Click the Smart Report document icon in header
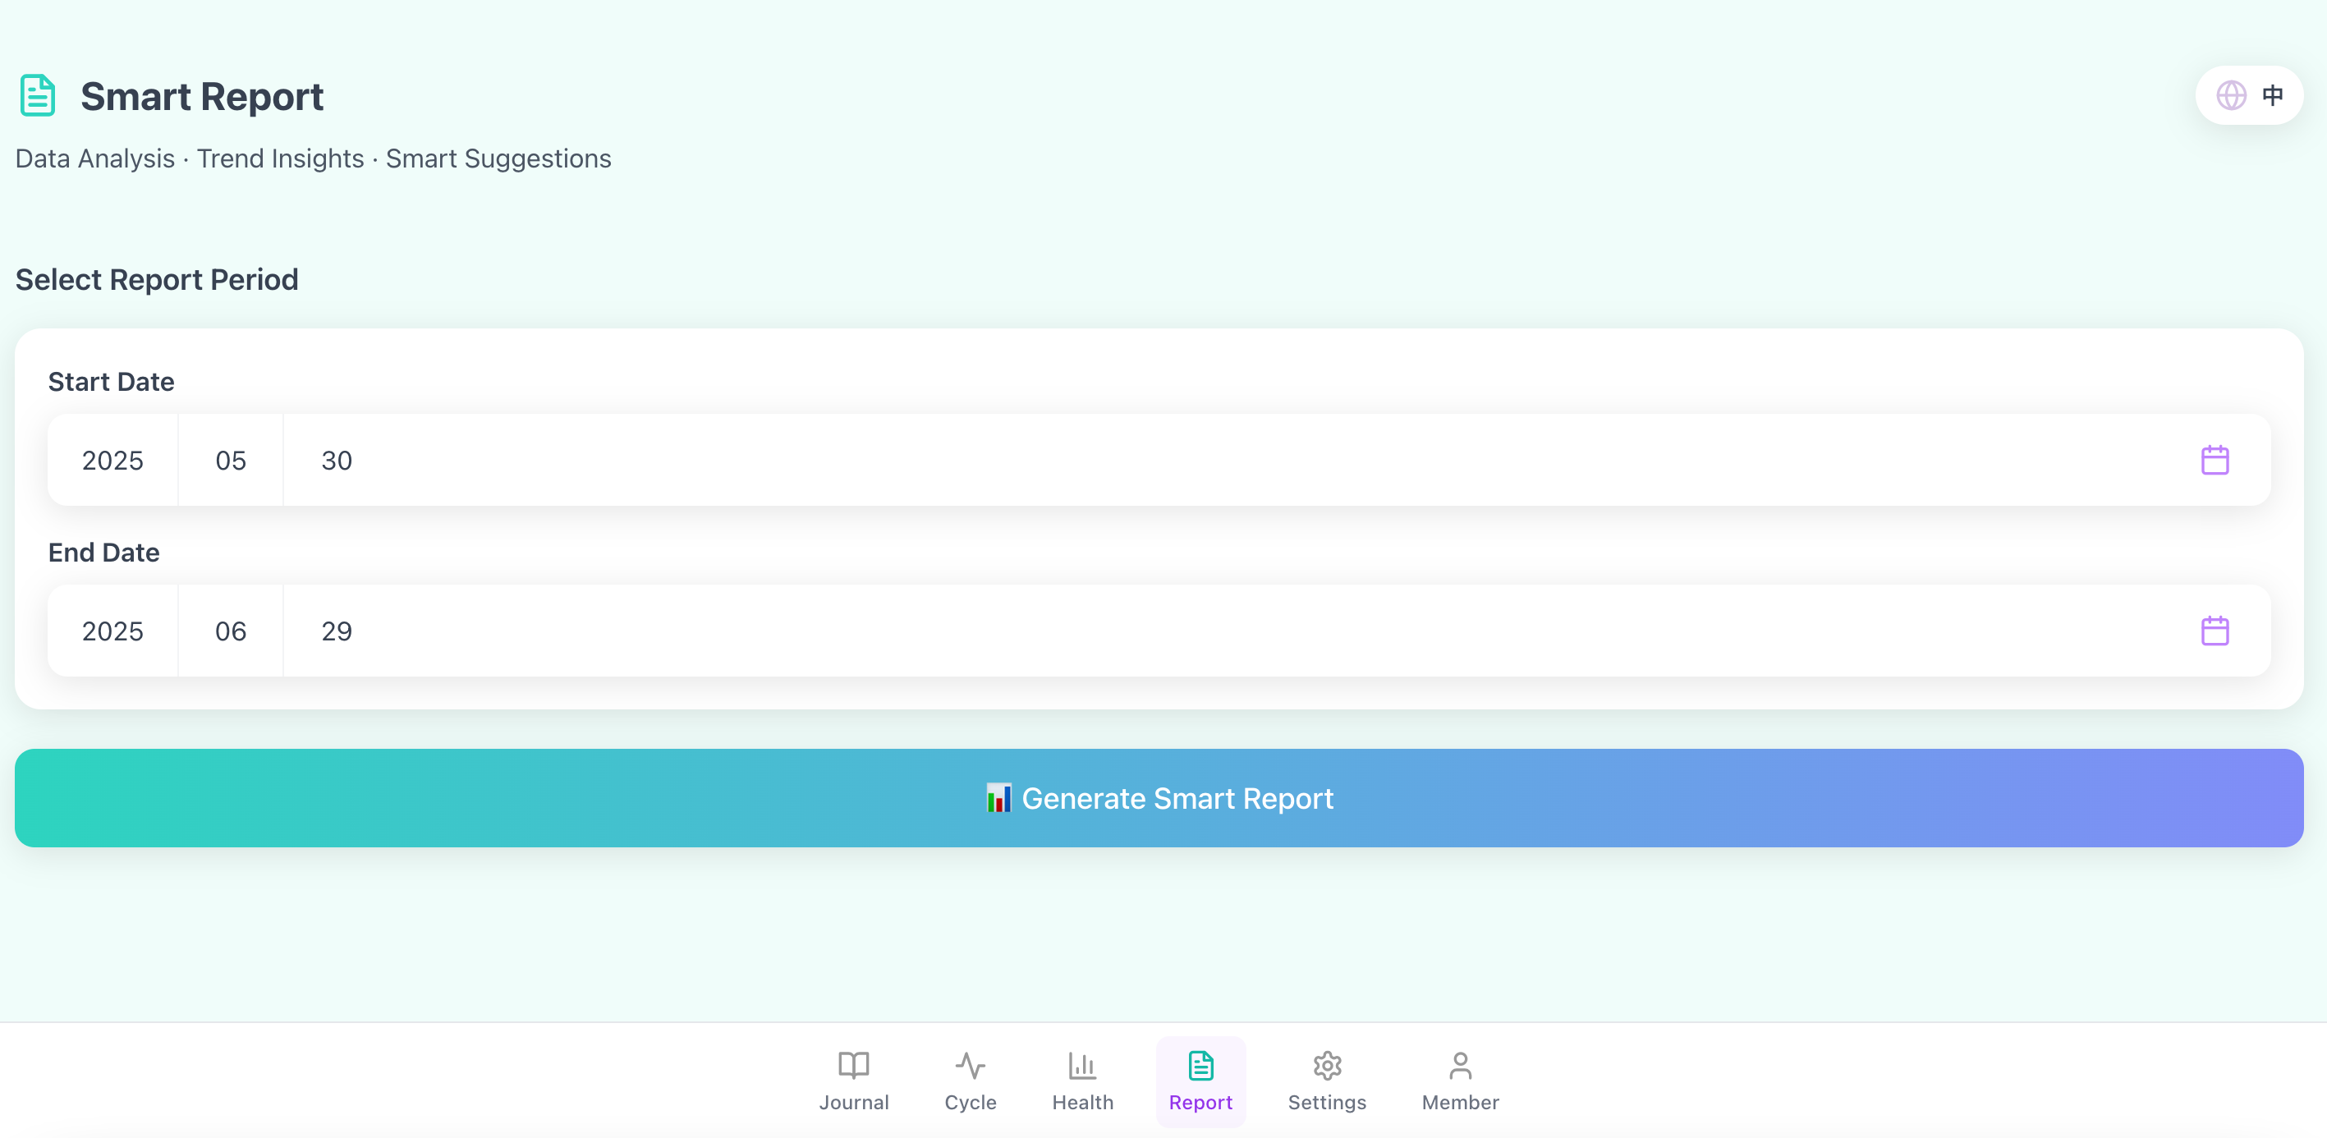Screen dimensions: 2327x1138 [x=38, y=96]
